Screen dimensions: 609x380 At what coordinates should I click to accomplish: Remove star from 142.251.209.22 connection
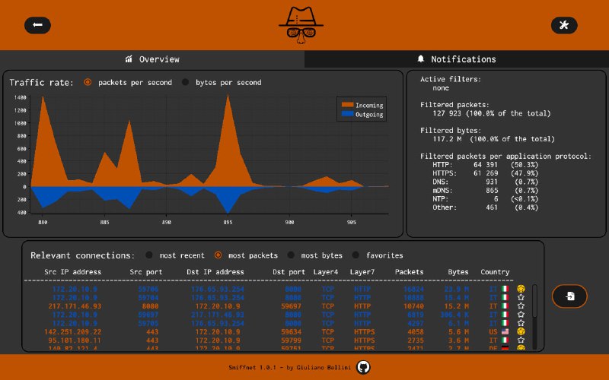521,331
